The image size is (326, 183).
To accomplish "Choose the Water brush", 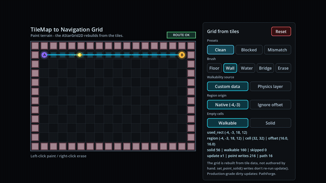I will point(247,68).
